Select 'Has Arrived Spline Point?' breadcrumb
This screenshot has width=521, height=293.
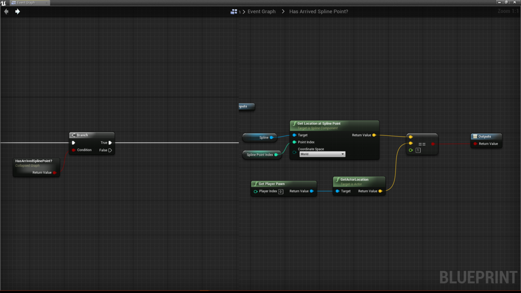point(319,12)
